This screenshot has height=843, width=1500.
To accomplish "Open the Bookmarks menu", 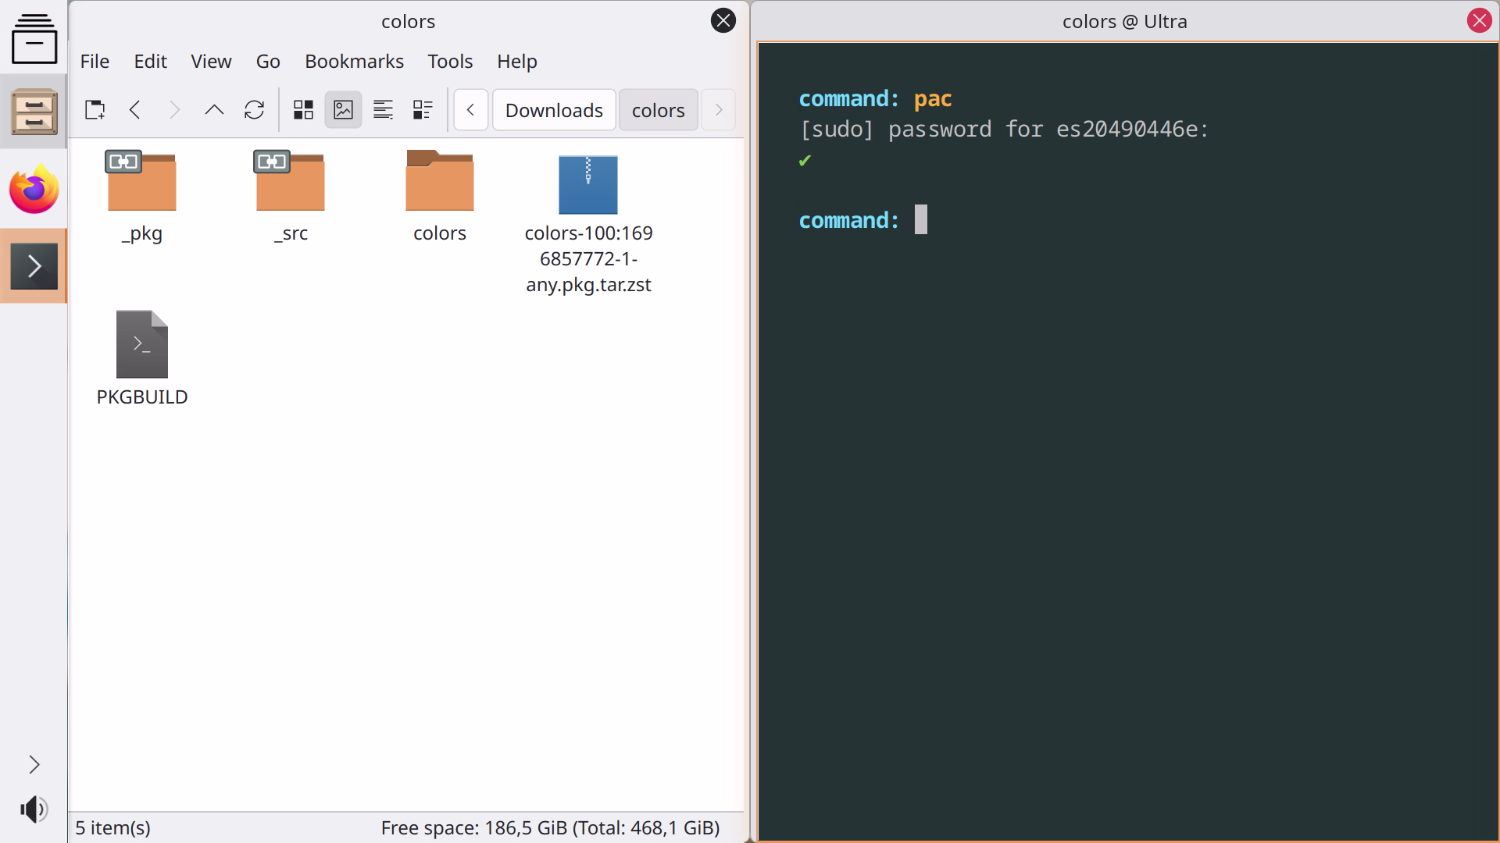I will click(354, 62).
